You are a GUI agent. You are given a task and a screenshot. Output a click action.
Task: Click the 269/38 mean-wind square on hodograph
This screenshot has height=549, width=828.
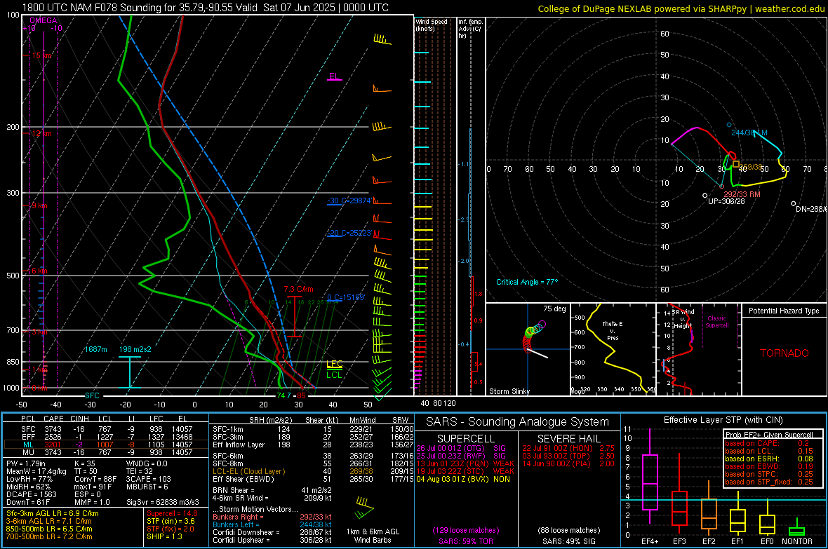coord(736,164)
